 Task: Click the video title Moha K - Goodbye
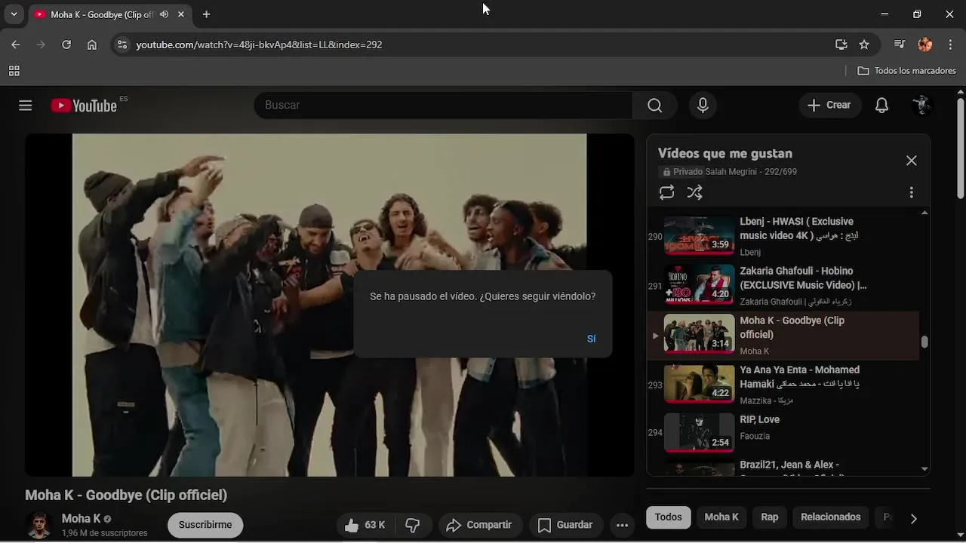coord(126,495)
